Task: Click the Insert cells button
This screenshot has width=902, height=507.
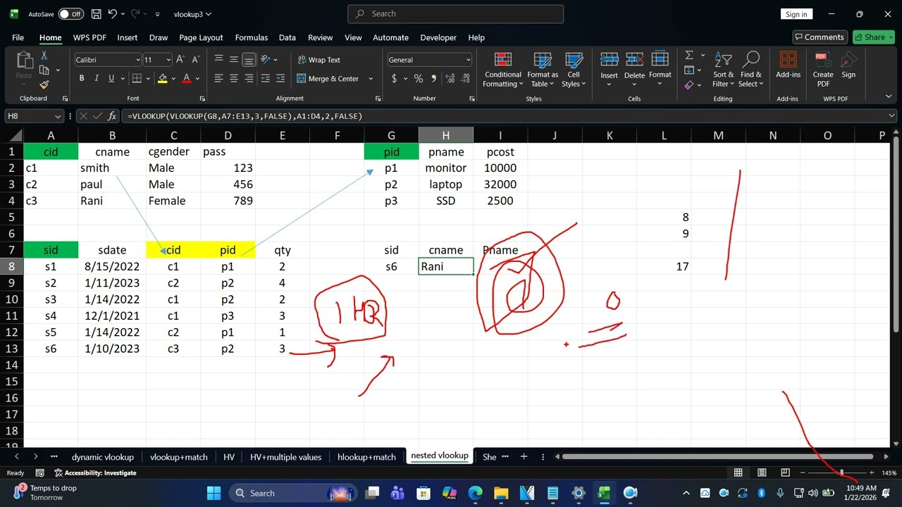Action: pyautogui.click(x=610, y=70)
